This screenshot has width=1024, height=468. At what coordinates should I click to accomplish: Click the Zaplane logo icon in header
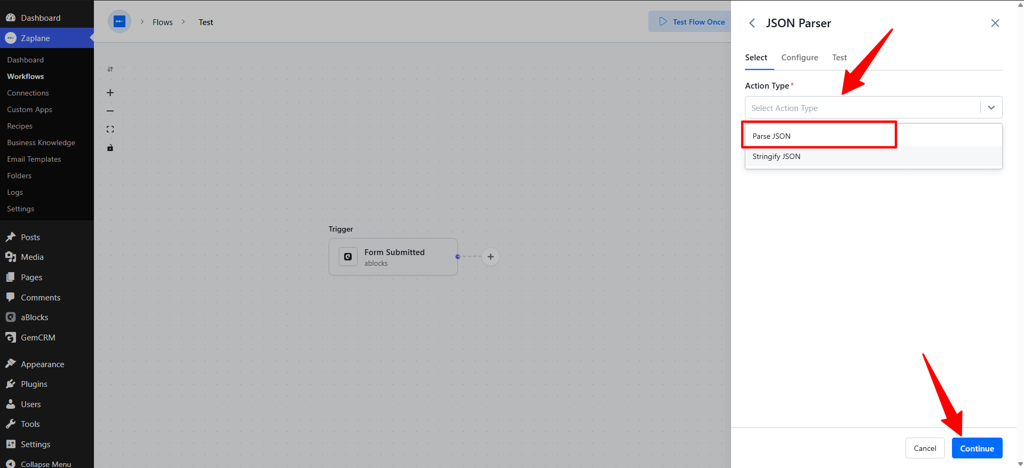120,22
